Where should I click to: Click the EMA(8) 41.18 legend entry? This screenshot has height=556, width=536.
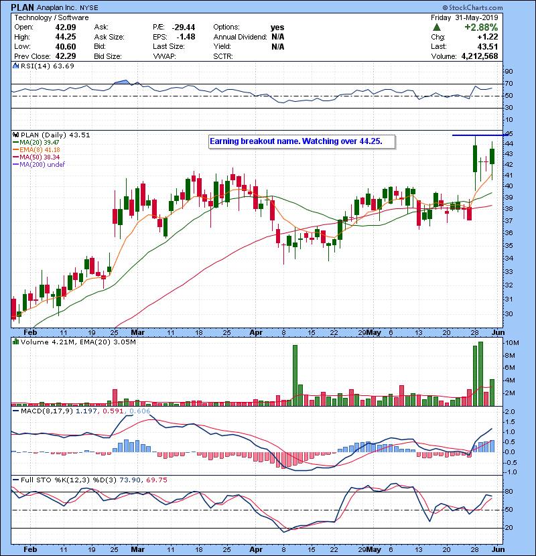click(37, 149)
